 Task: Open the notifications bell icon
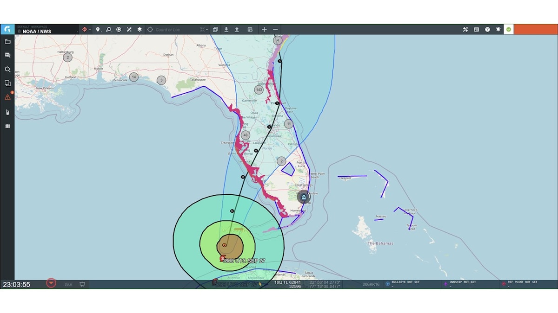coord(498,29)
